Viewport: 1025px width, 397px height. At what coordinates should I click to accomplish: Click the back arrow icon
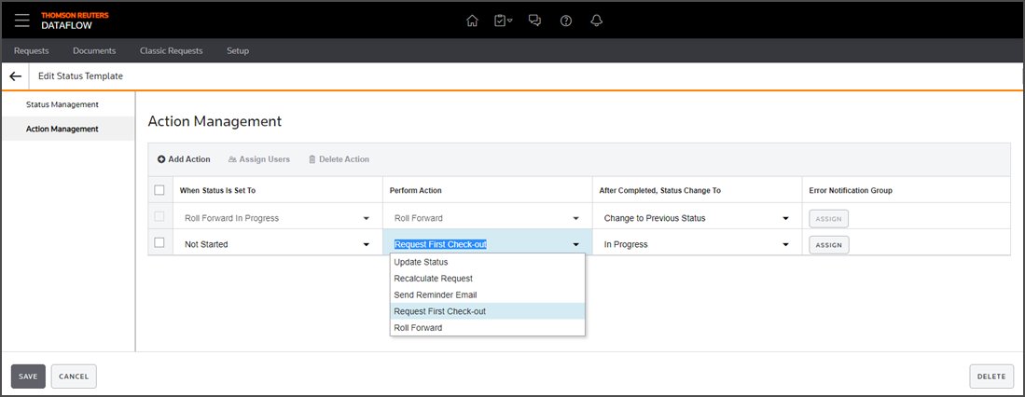coord(16,76)
